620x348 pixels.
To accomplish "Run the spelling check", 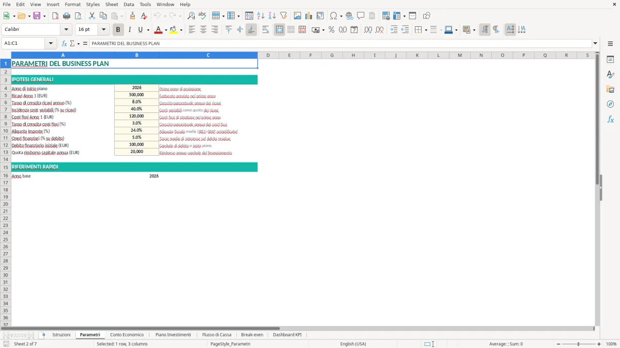I will click(x=203, y=16).
